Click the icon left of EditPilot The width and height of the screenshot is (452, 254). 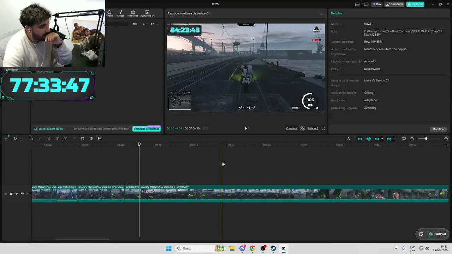pos(421,234)
